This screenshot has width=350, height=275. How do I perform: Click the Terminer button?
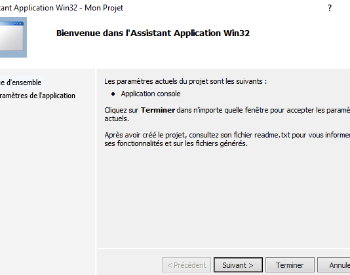pyautogui.click(x=290, y=265)
